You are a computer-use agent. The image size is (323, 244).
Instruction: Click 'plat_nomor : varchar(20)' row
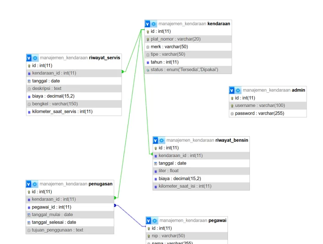coord(188,39)
